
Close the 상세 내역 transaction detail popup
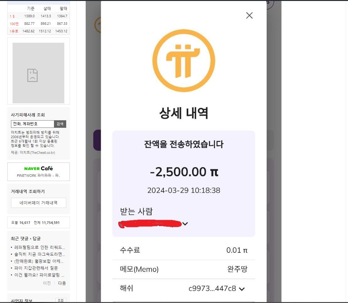(249, 15)
